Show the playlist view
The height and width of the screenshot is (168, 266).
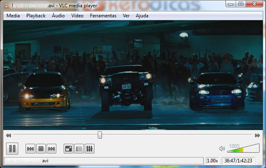pyautogui.click(x=79, y=149)
